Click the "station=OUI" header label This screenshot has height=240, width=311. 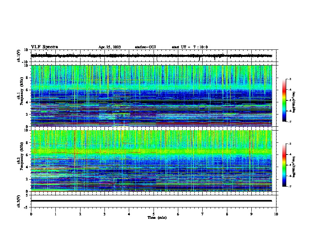(145, 47)
